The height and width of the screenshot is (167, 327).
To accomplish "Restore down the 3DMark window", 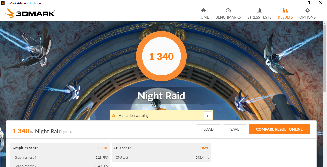I will pos(309,3).
